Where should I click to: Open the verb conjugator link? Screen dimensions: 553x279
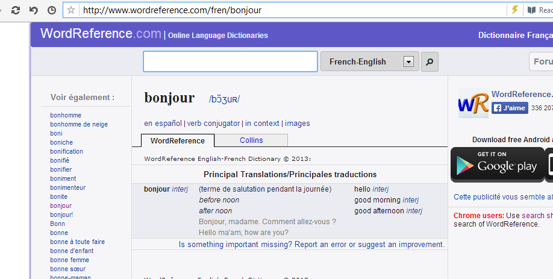[x=213, y=124]
